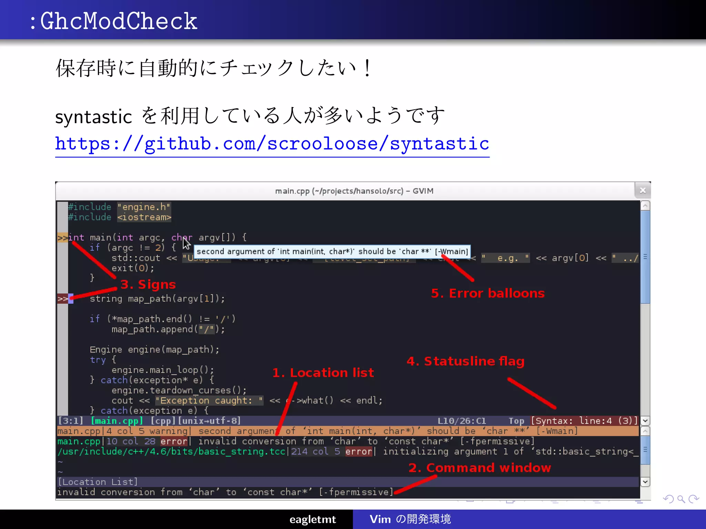Click the editor scrollbar down arrow
The image size is (706, 529).
645,421
